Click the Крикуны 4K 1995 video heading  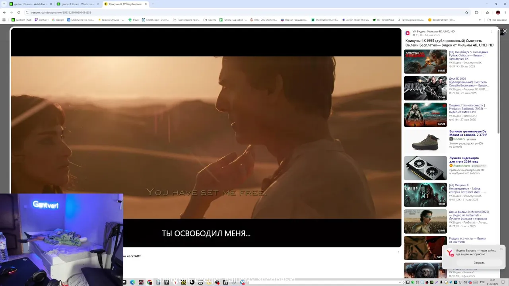(449, 43)
